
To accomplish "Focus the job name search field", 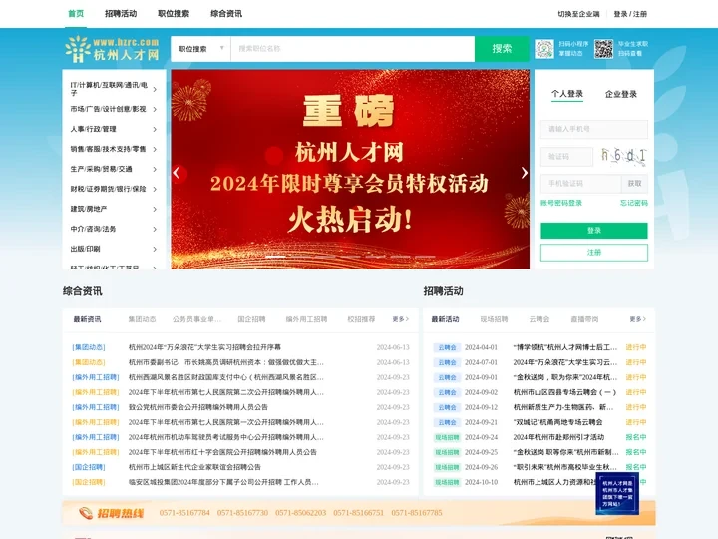I will point(353,49).
